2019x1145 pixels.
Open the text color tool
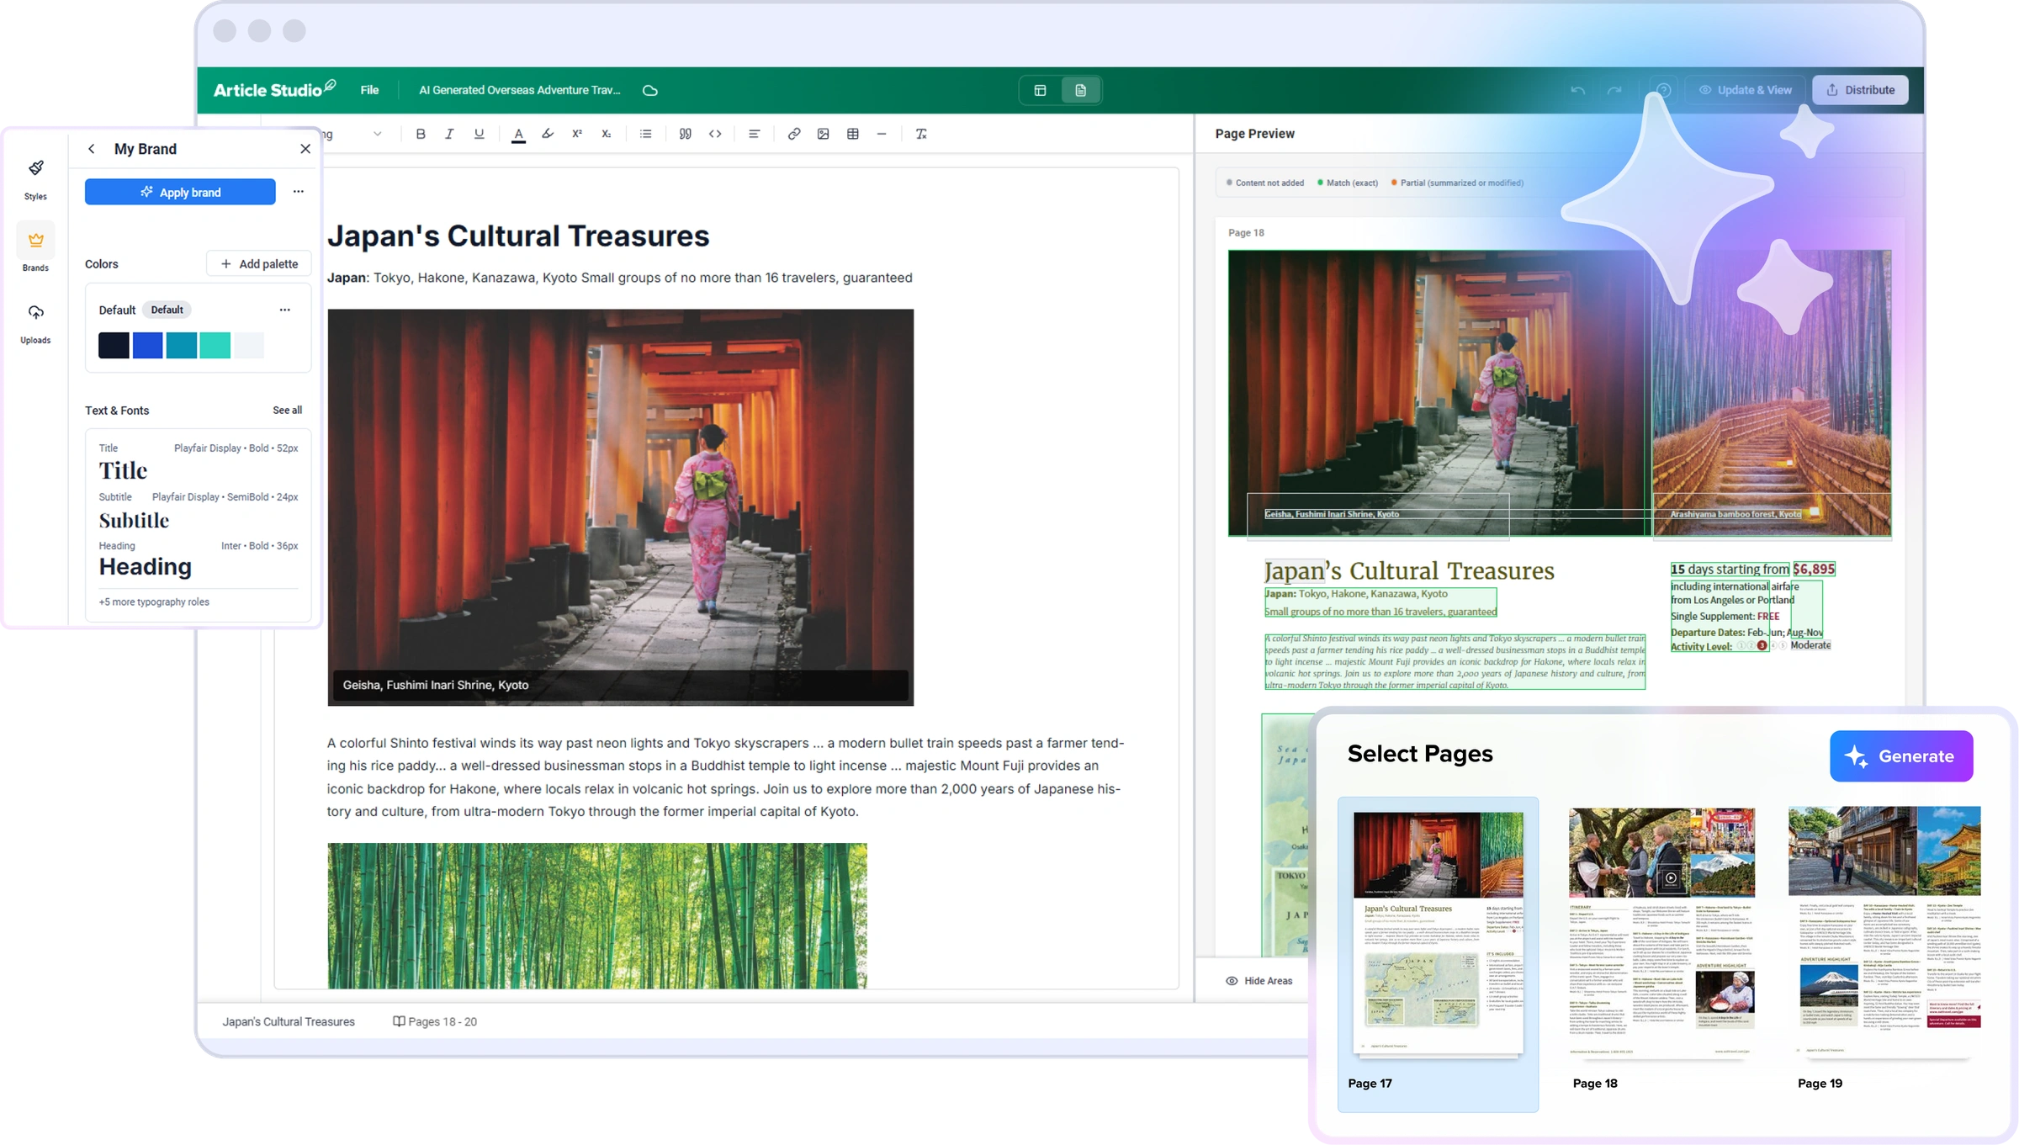point(518,134)
